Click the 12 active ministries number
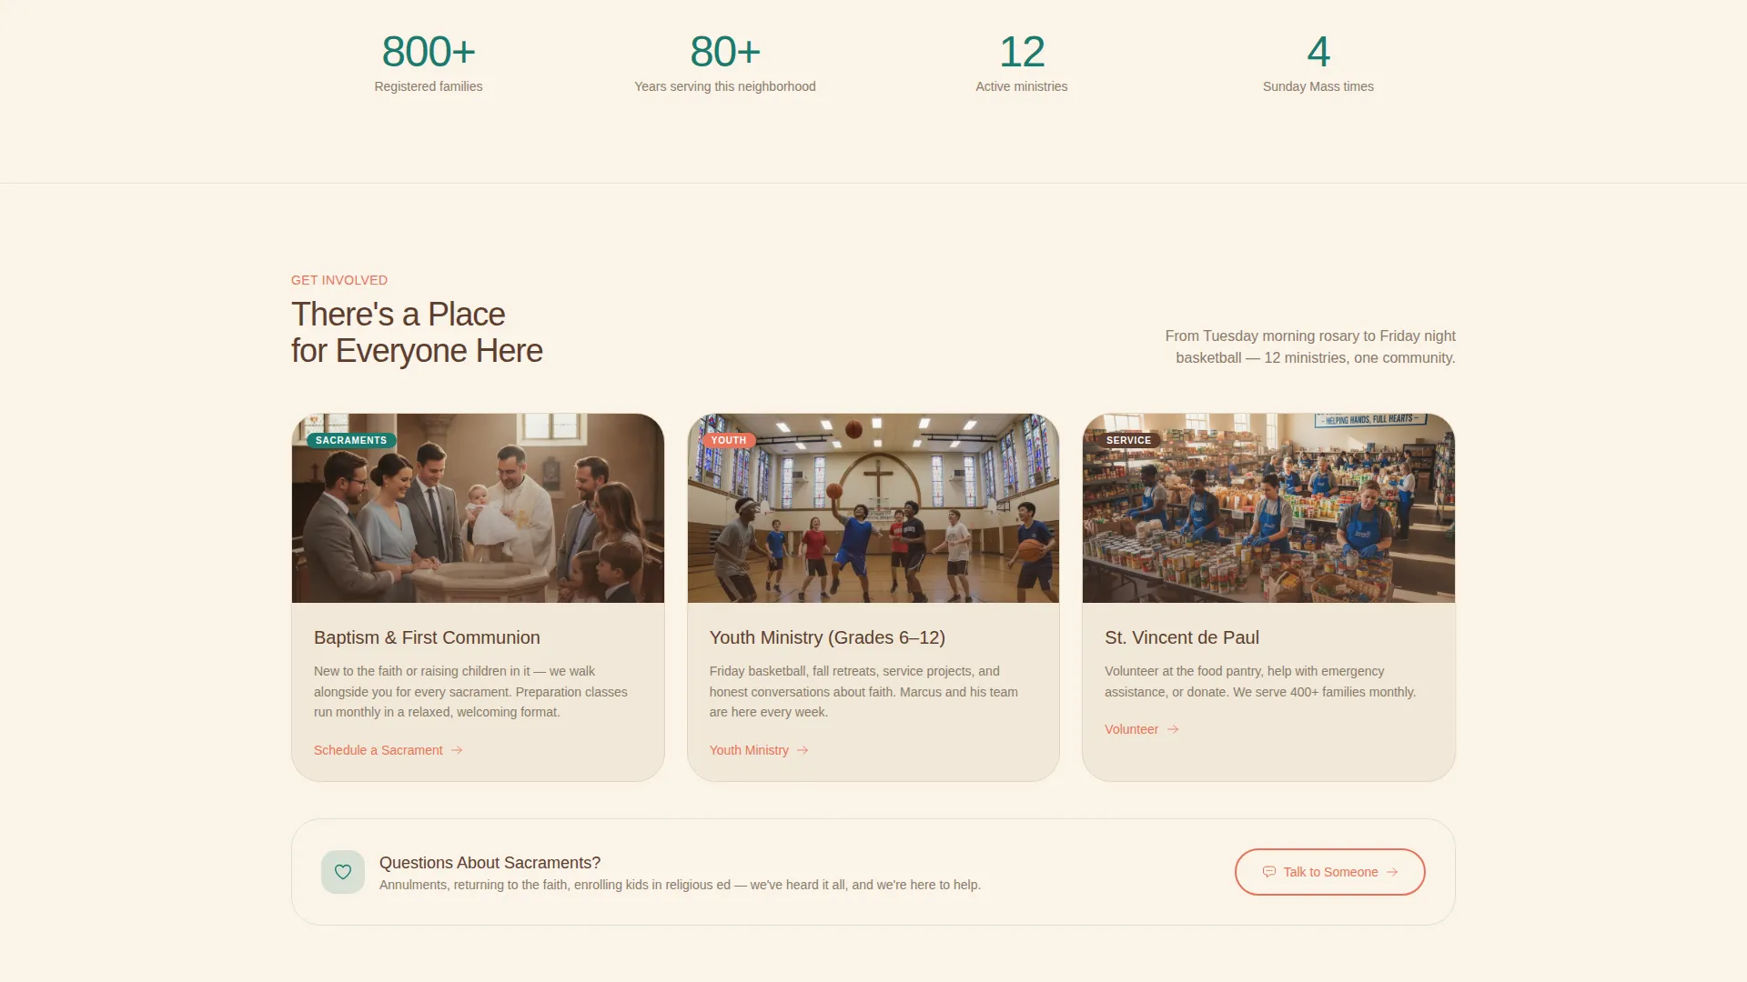1747x982 pixels. click(1022, 52)
